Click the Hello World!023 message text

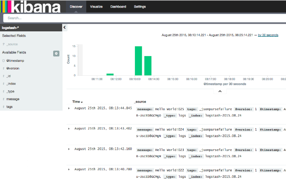click(x=169, y=150)
